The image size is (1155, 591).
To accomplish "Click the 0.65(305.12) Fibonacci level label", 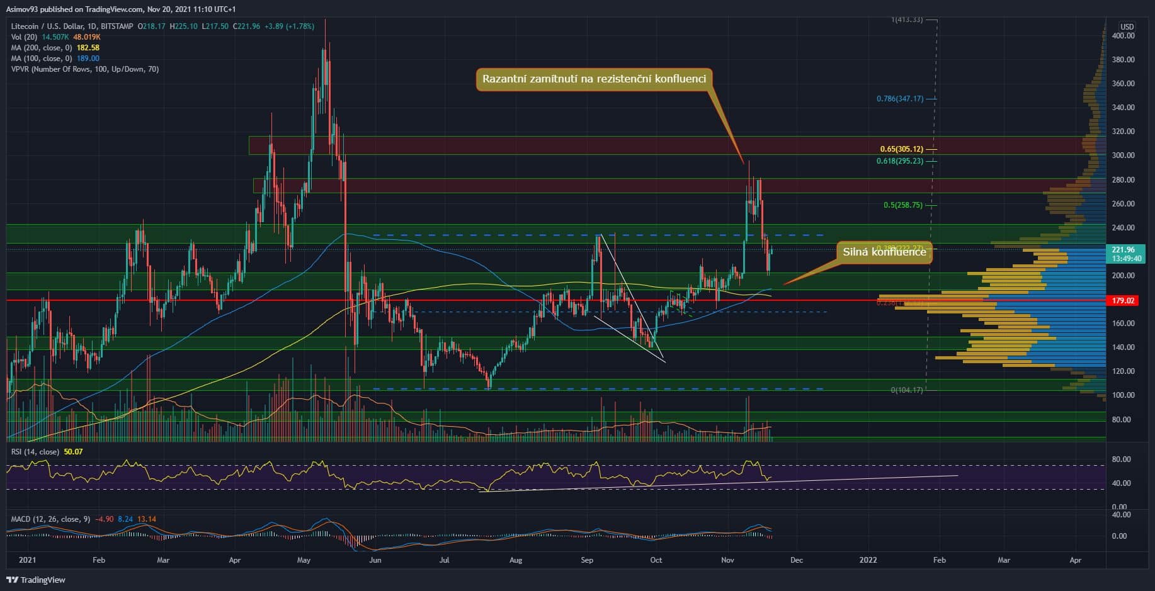I will 901,149.
